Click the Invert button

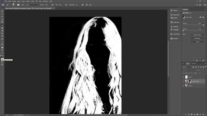click(x=198, y=42)
